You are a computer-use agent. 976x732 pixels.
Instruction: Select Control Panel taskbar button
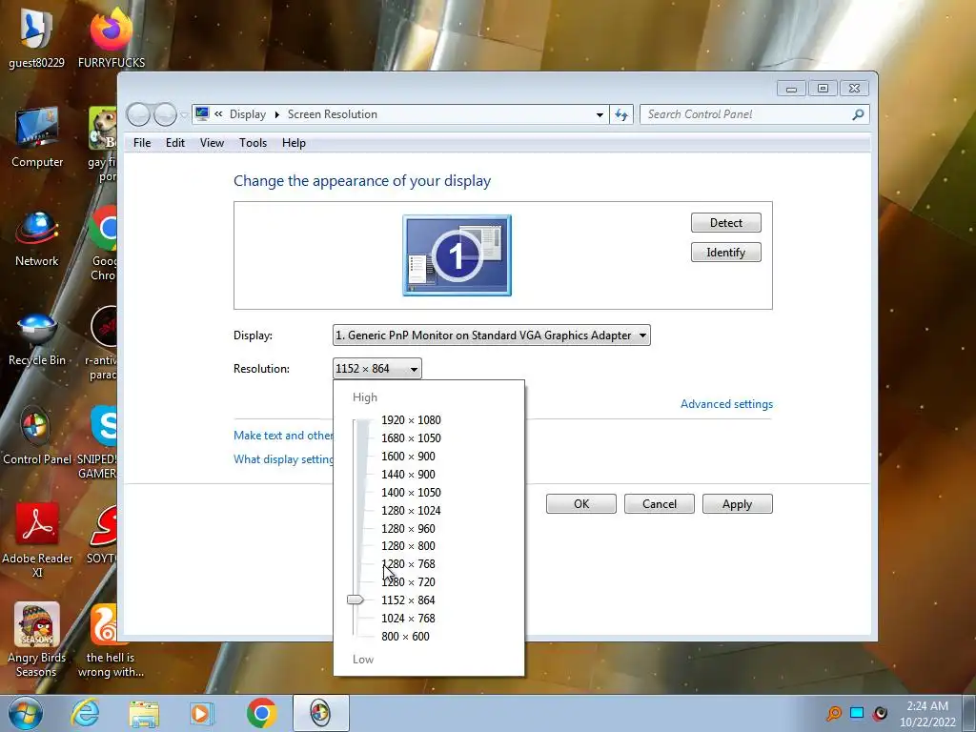320,713
